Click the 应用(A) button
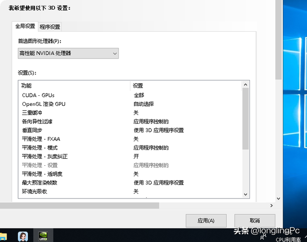307x242 pixels. tap(206, 221)
